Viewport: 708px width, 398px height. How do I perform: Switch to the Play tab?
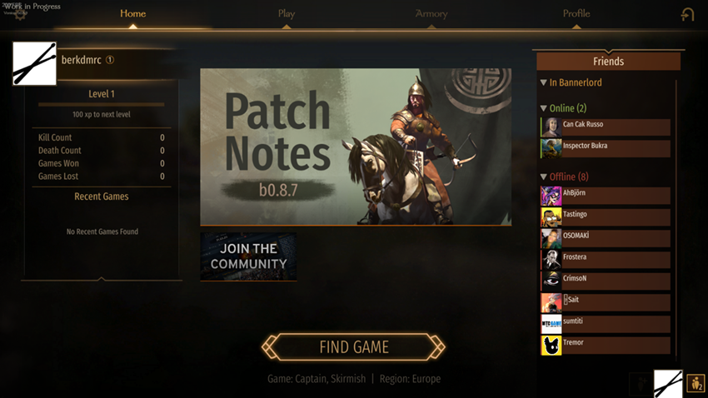pyautogui.click(x=287, y=13)
